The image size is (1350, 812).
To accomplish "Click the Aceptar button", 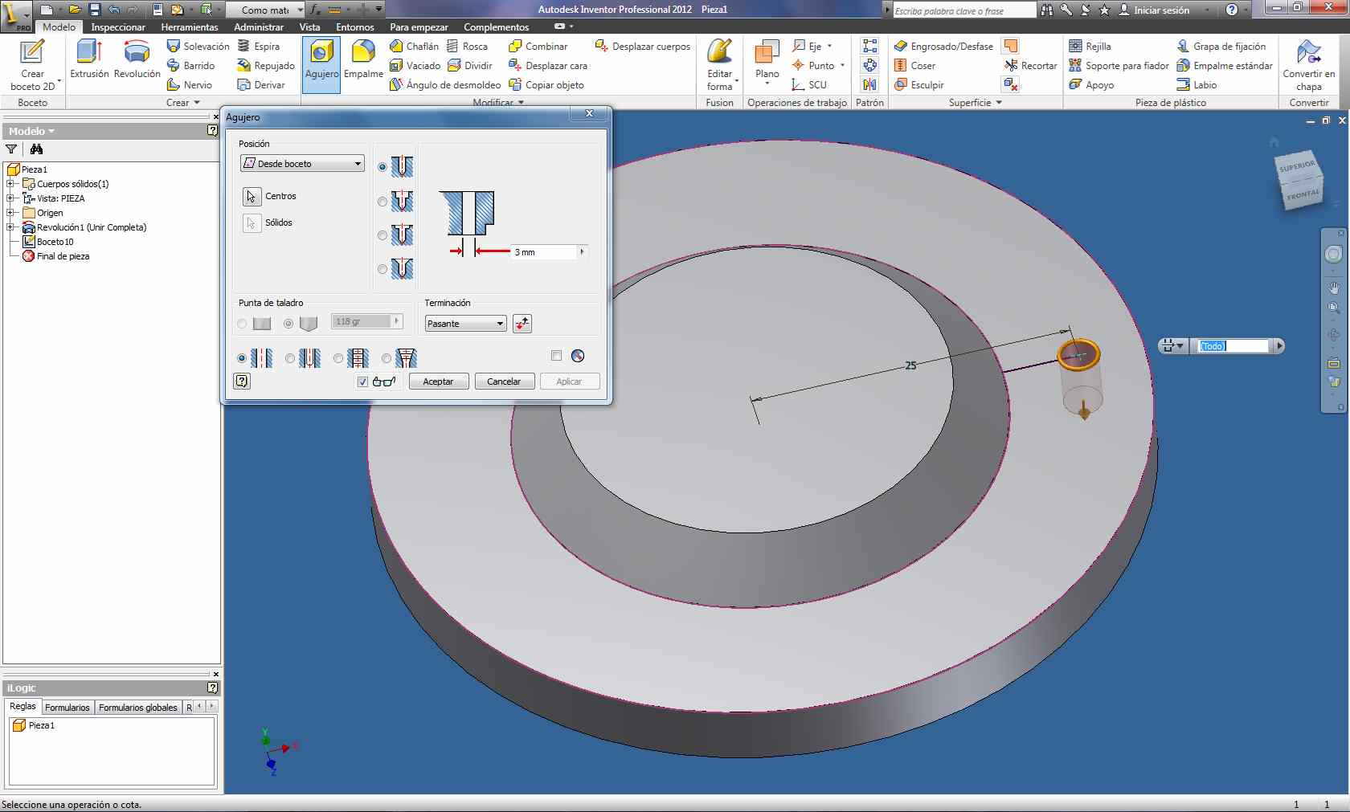I will (x=439, y=382).
